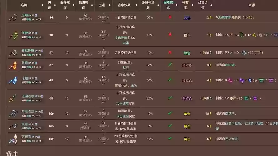The height and width of the screenshot is (156, 278).
Task: Open the 暗黑收割 item link
Action: point(28,112)
